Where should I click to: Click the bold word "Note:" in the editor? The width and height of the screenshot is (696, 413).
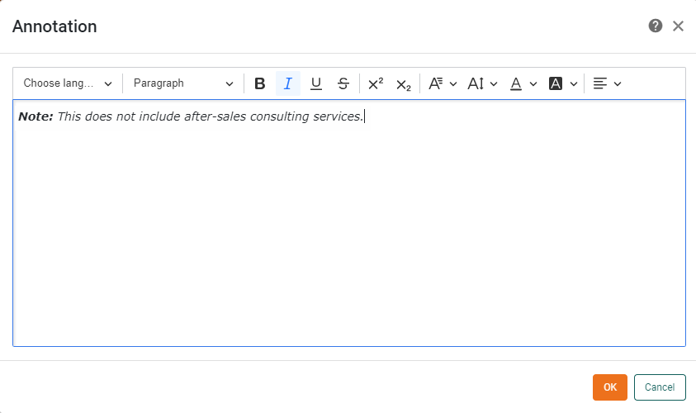pos(36,116)
